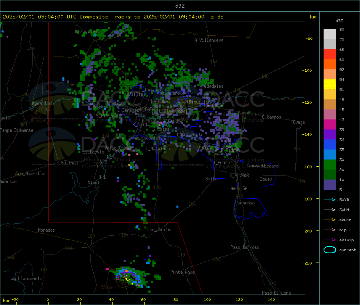Image resolution: width=360 pixels, height=305 pixels.
Task: Click the dBZ title at top
Action: point(180,6)
